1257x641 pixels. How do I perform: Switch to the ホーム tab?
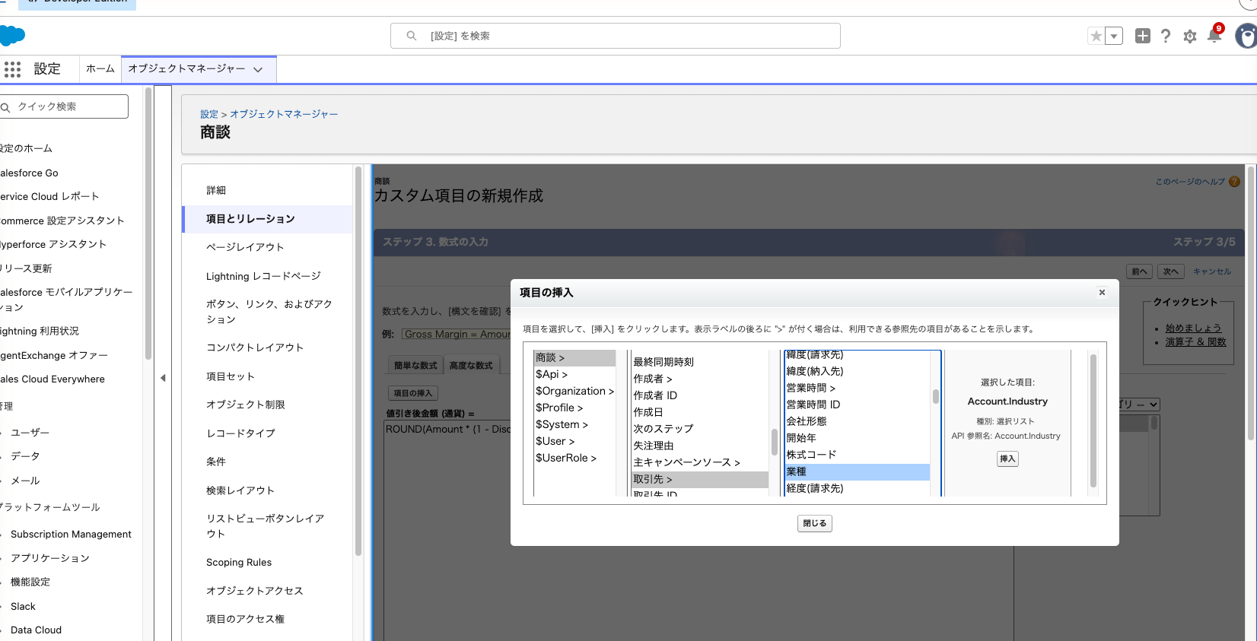click(x=100, y=68)
